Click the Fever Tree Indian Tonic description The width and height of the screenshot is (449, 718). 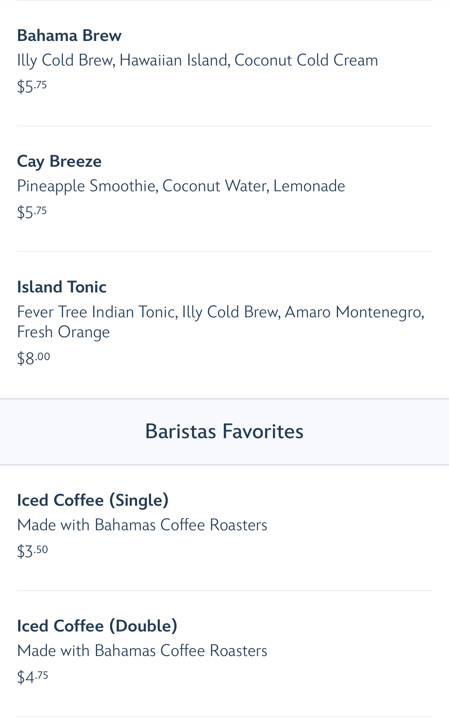[x=221, y=322]
